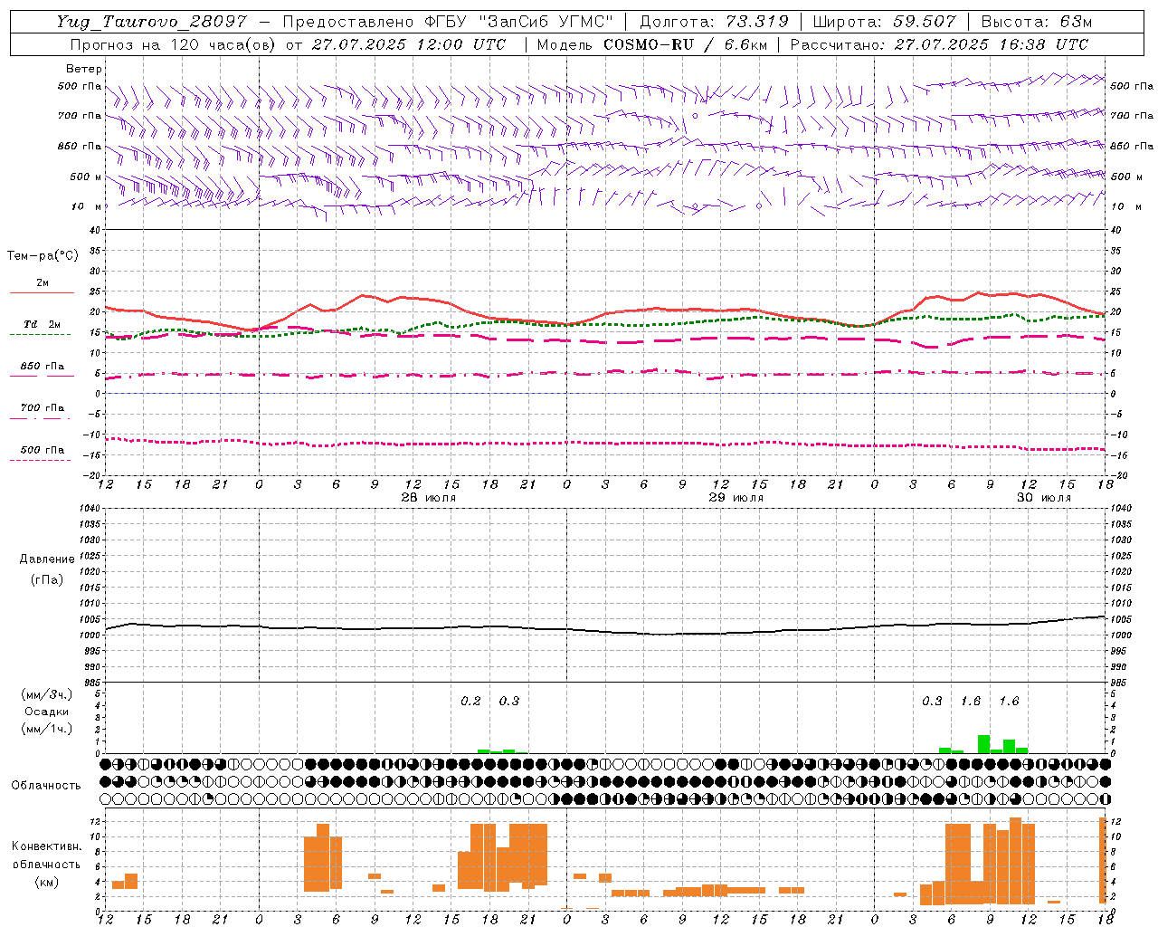The height and width of the screenshot is (927, 1158).
Task: Click the (мм/1ч.) unit label
Action: [47, 729]
